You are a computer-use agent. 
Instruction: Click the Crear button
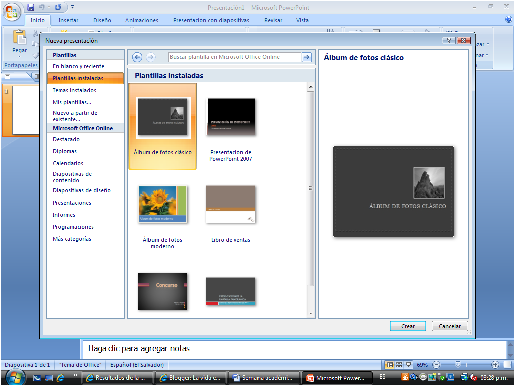click(408, 326)
